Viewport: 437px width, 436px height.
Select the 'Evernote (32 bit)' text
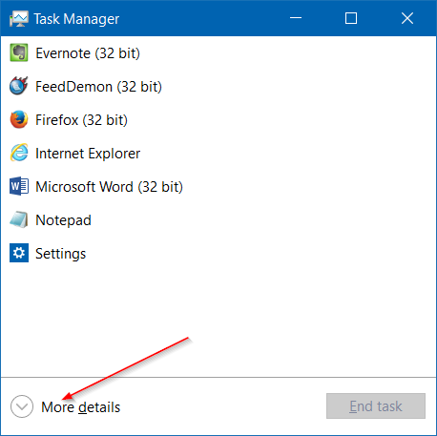pyautogui.click(x=88, y=53)
